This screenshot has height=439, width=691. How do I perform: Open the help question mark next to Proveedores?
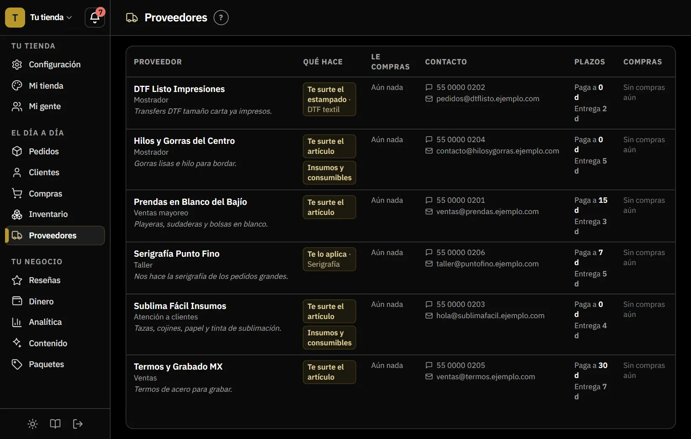pyautogui.click(x=221, y=18)
